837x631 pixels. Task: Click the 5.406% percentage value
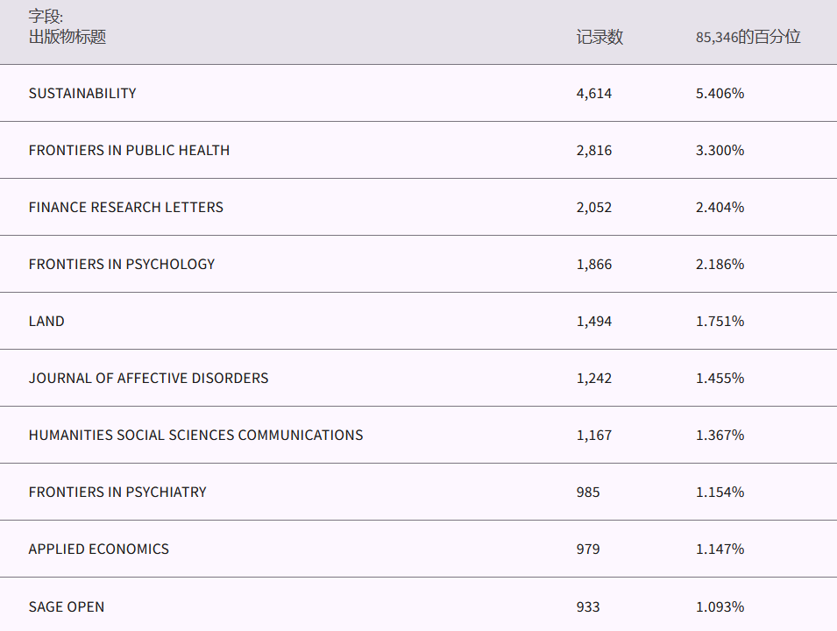point(720,93)
